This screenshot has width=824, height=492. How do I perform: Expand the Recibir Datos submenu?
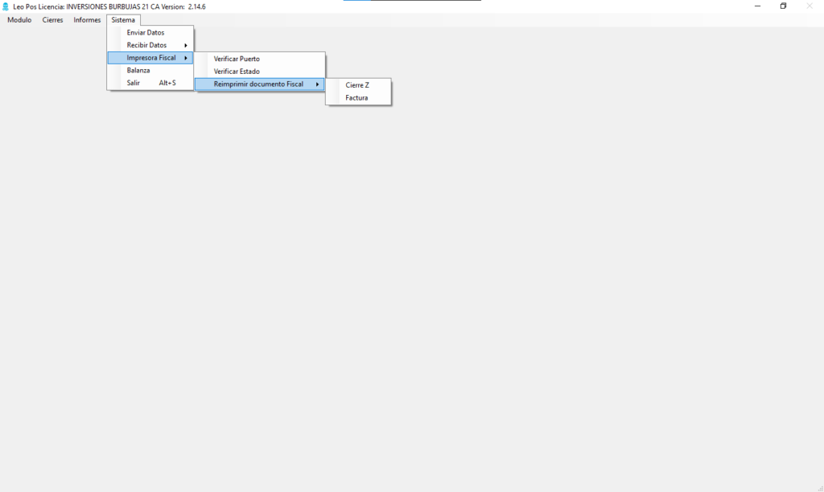[150, 45]
